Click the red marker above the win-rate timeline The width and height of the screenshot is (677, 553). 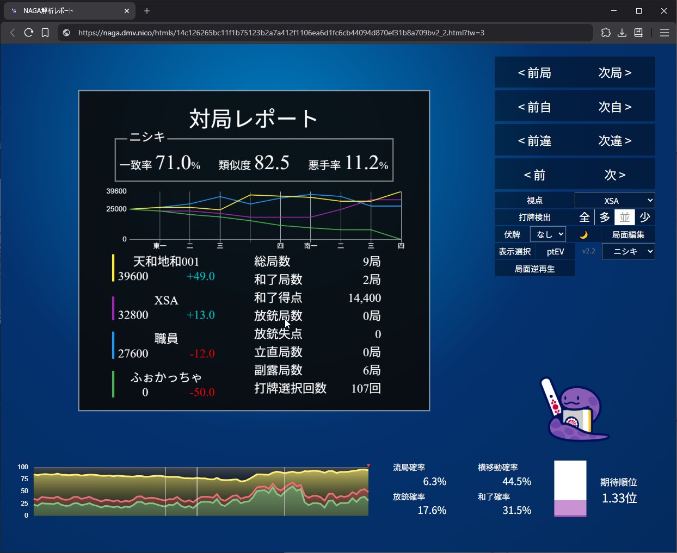click(368, 465)
